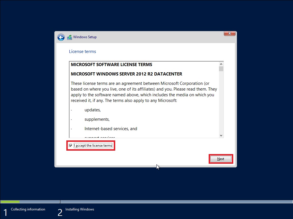This screenshot has height=219, width=293.
Task: Click 'MICROSOFT WINDOWS SERVER 2012 R2 DATACENTER' line
Action: [127, 74]
